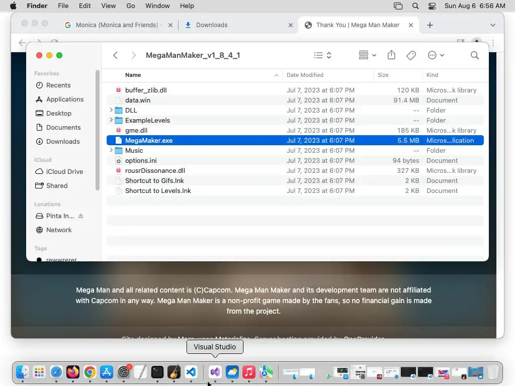Open the group-by grid dropdown

point(368,55)
